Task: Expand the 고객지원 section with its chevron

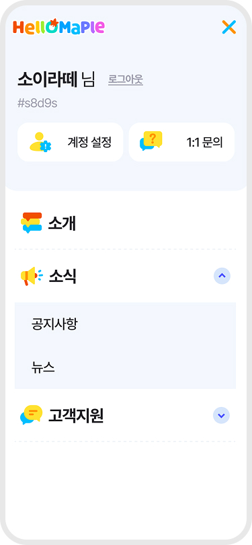Action: (x=221, y=415)
